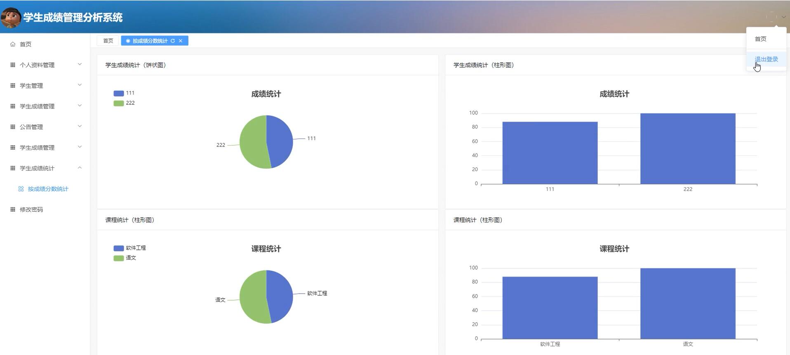This screenshot has width=790, height=355.
Task: Click the 软件工程 bar in 课程统计 bar chart
Action: click(550, 308)
